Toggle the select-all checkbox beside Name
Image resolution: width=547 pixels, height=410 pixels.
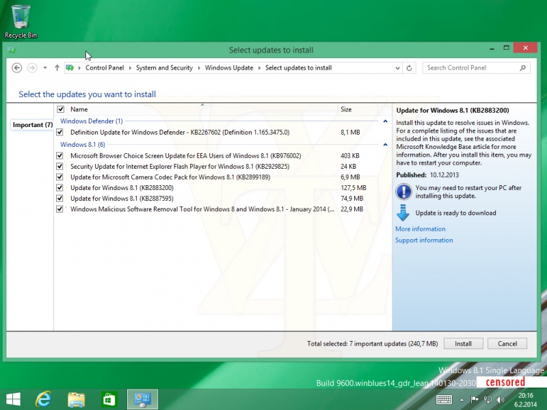[61, 109]
